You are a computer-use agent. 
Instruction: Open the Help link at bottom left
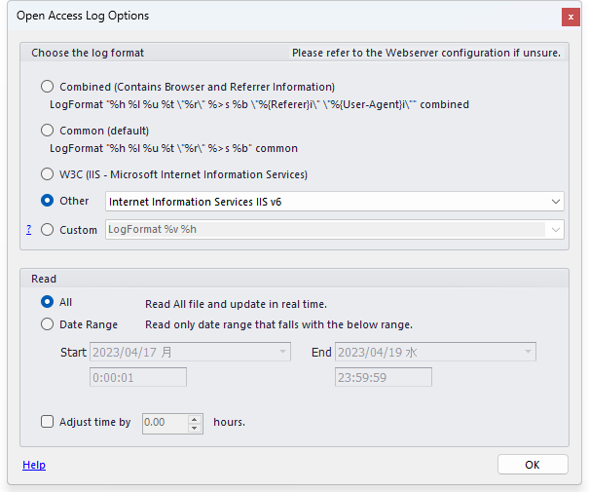pos(34,466)
